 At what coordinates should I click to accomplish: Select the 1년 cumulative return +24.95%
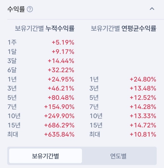61,79
